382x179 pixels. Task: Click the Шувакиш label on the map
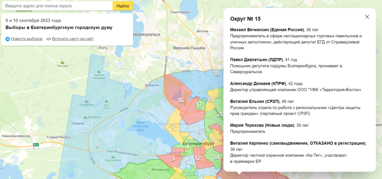click(x=152, y=85)
